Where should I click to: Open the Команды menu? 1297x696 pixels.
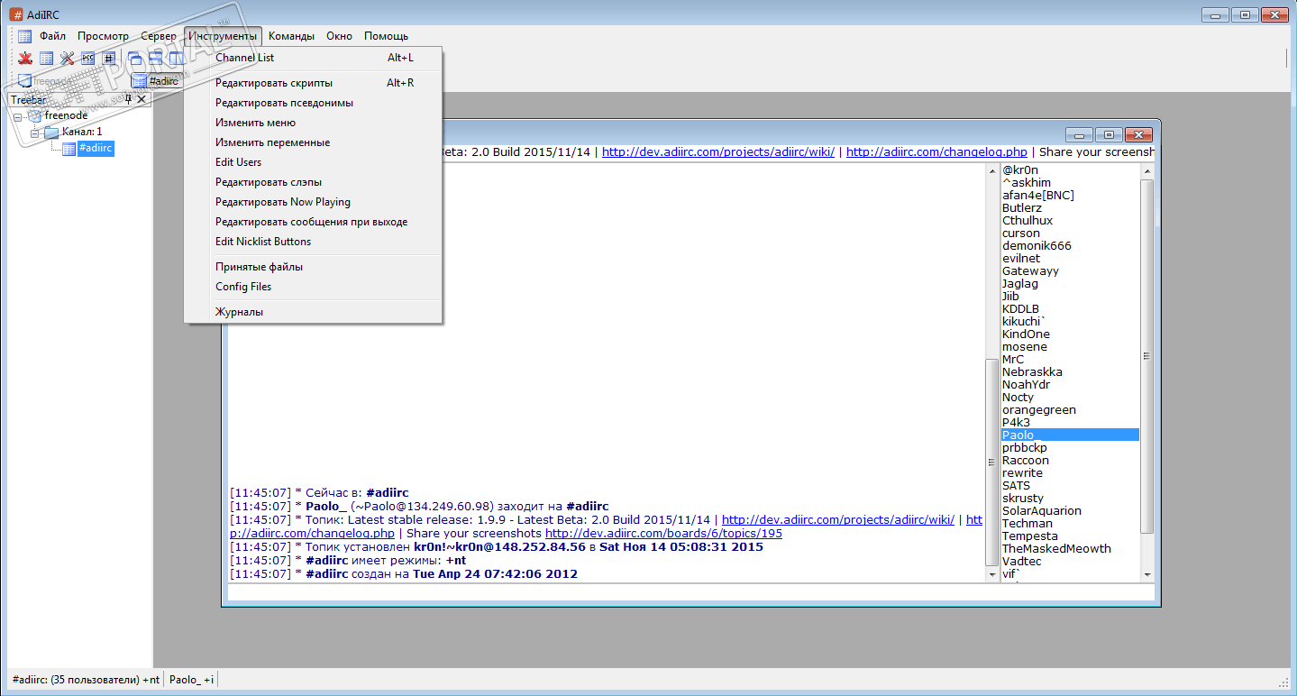pyautogui.click(x=291, y=36)
